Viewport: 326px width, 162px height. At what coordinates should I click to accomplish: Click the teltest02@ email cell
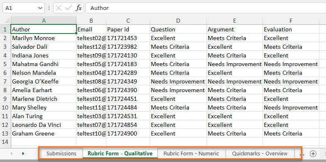pos(91,38)
